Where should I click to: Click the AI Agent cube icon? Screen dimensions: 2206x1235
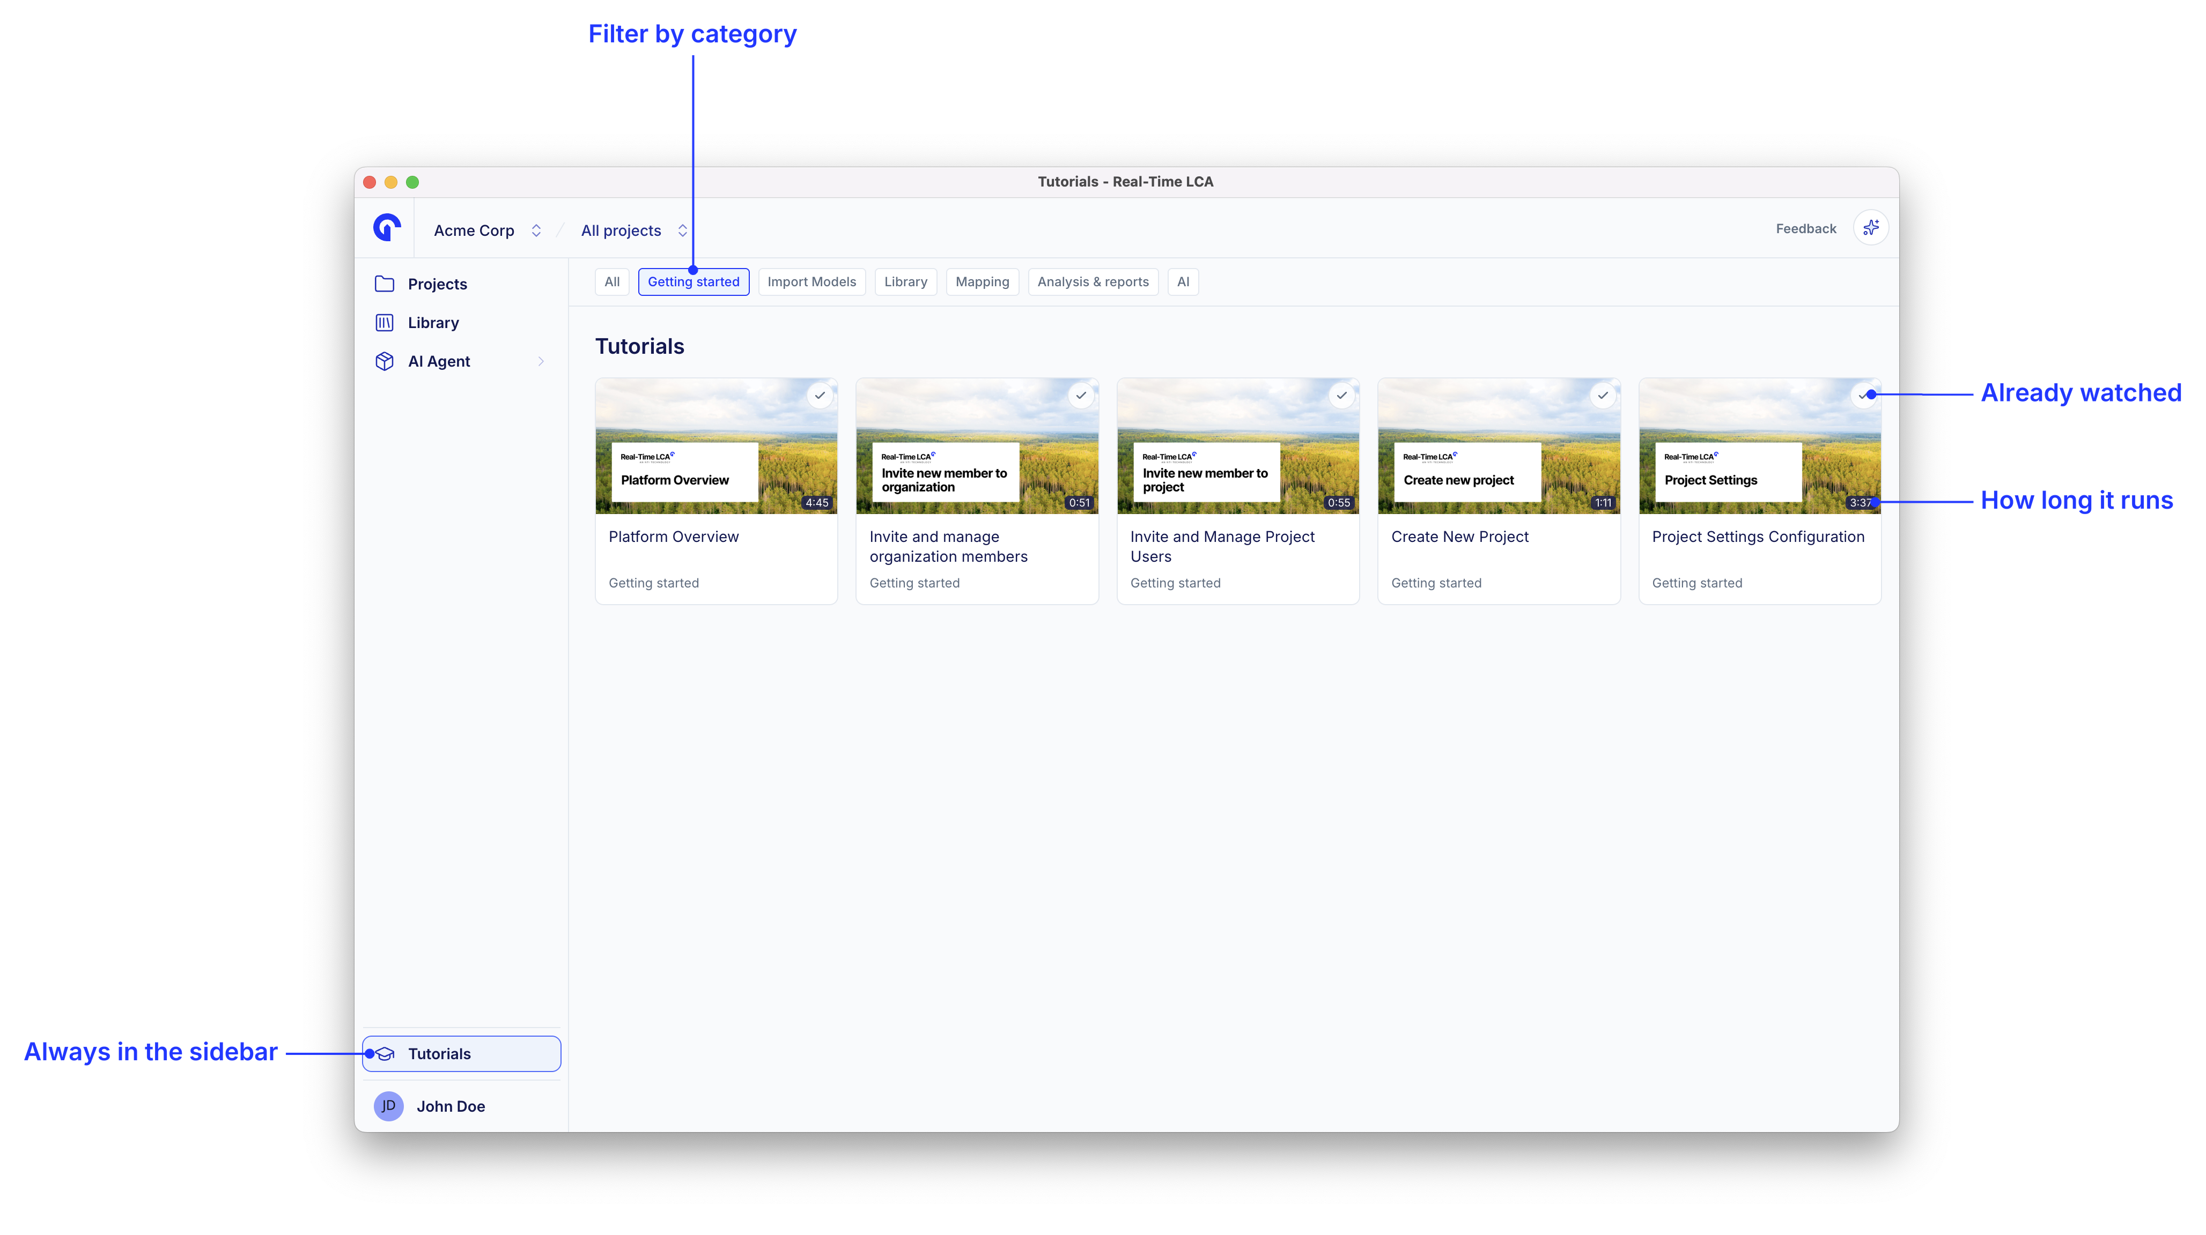tap(385, 361)
